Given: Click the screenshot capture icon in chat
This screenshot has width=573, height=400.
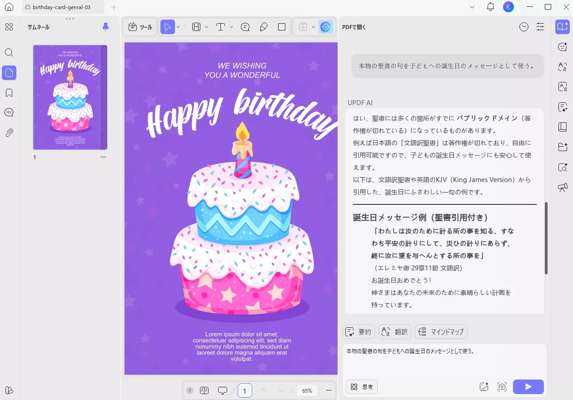Looking at the screenshot, I should pos(502,387).
